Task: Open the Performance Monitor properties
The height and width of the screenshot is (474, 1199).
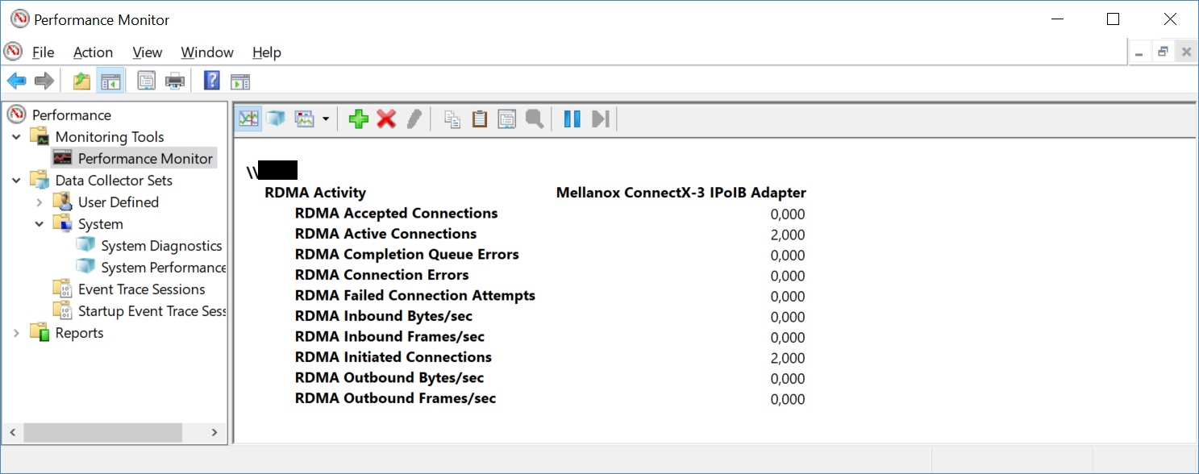Action: (506, 118)
